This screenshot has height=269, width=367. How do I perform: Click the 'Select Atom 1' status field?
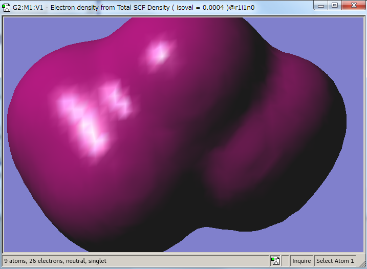[x=335, y=261]
